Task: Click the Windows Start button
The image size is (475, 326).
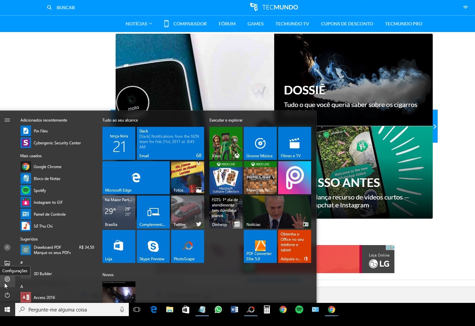Action: point(7,309)
